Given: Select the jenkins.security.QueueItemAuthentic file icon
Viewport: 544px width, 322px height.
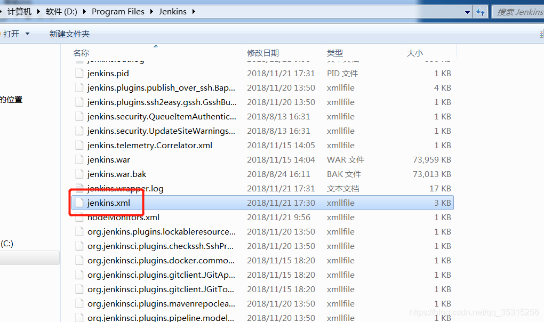Looking at the screenshot, I should point(79,117).
